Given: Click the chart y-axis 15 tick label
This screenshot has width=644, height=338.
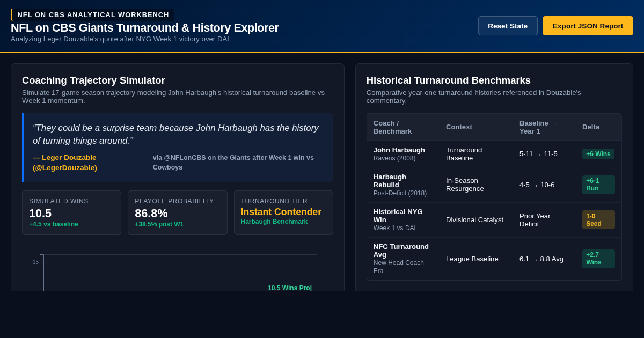Looking at the screenshot, I should (x=35, y=262).
